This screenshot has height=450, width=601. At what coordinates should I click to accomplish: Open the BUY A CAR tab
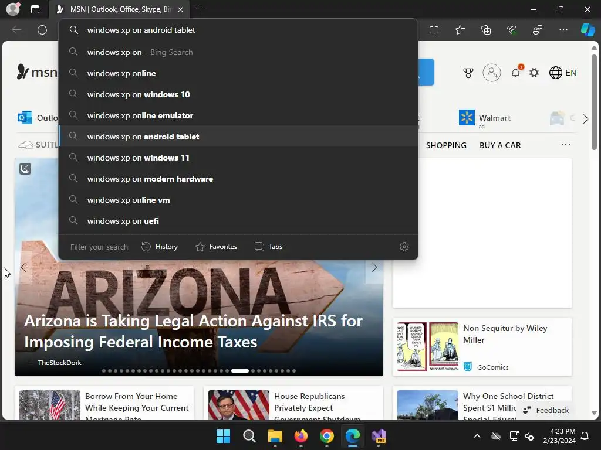(500, 145)
